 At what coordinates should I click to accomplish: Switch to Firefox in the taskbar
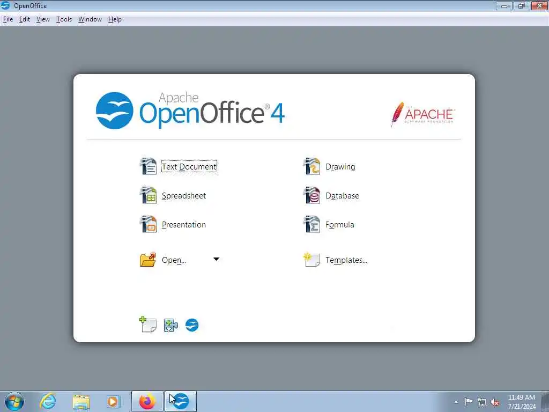click(147, 401)
